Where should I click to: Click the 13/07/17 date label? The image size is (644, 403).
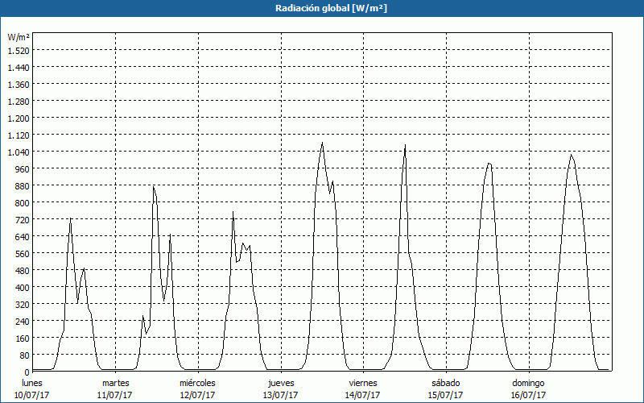280,395
